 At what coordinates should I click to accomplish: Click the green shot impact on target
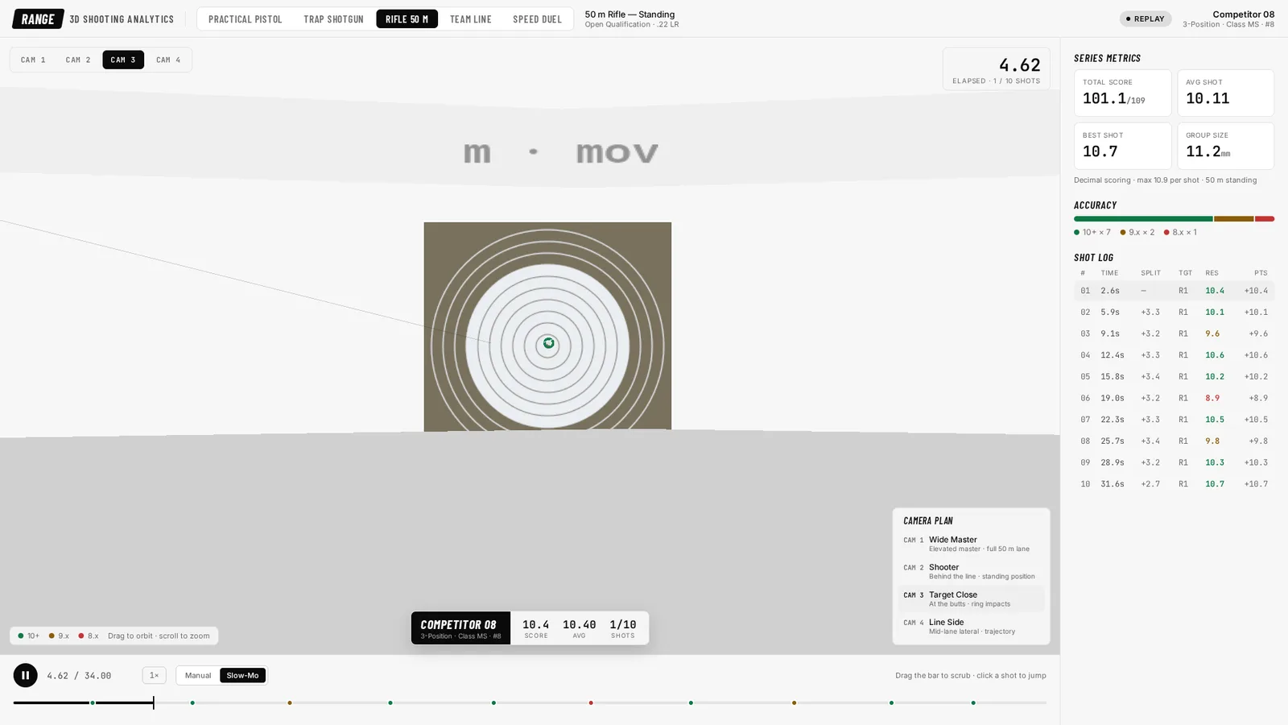[549, 343]
